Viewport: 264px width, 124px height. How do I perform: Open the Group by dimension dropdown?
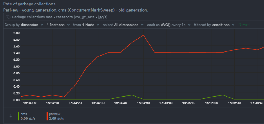click(x=24, y=25)
